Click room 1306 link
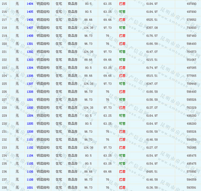Viewport: 201px width, 191px height. pyautogui.click(x=30, y=76)
